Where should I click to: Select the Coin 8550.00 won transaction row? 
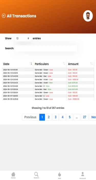point(48,86)
